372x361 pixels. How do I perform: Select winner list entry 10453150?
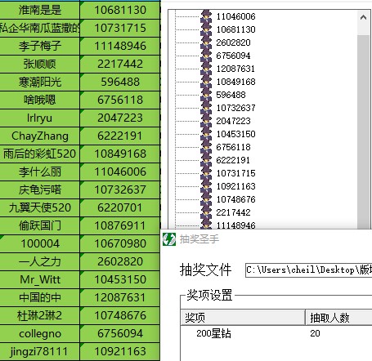(236, 134)
